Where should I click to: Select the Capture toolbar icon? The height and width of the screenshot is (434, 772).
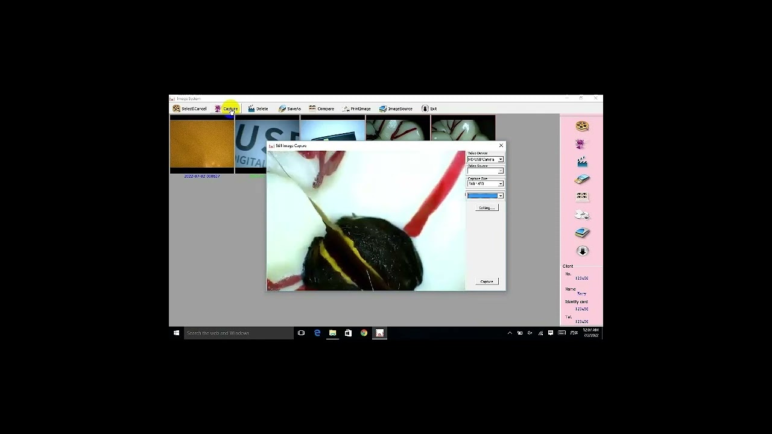point(229,108)
